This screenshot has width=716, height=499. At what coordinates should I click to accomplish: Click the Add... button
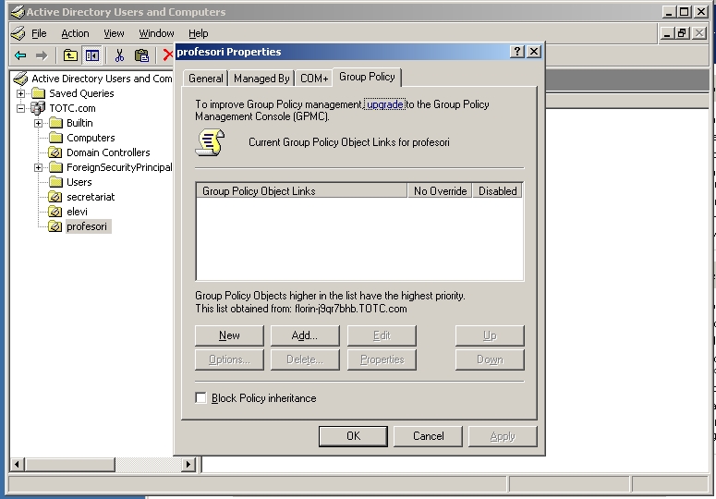tap(305, 335)
